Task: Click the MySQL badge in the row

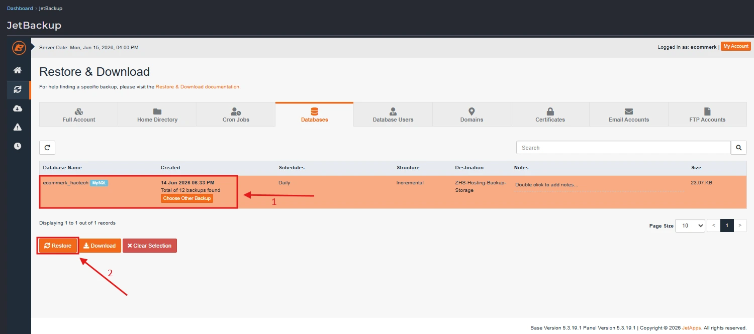Action: point(99,183)
